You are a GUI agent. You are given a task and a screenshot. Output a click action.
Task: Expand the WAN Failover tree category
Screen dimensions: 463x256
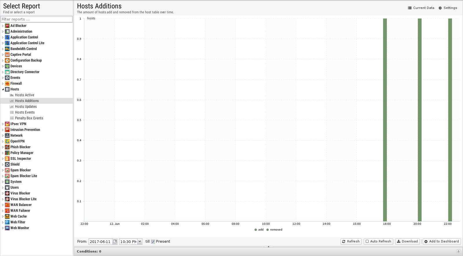pos(3,211)
